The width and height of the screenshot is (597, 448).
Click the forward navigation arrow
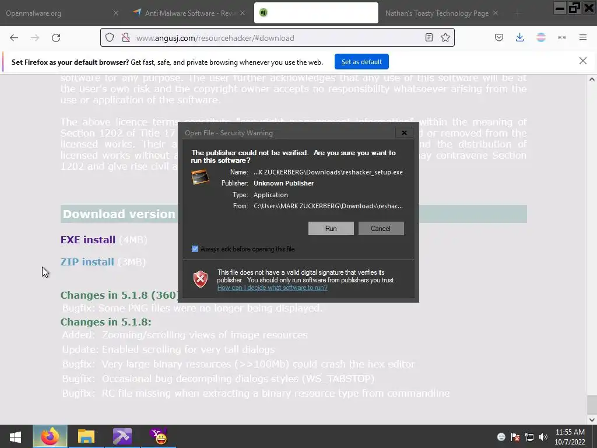click(35, 38)
